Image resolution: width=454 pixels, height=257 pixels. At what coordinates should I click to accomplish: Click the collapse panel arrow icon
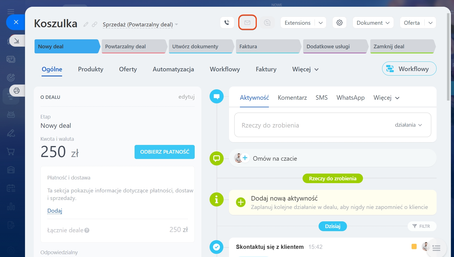click(17, 41)
